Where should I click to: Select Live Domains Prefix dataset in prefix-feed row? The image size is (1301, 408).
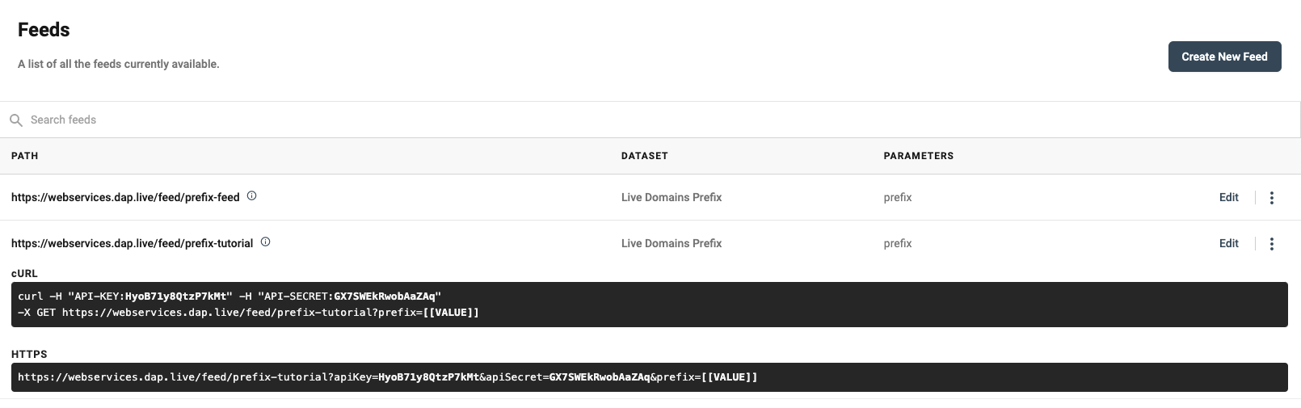tap(671, 197)
